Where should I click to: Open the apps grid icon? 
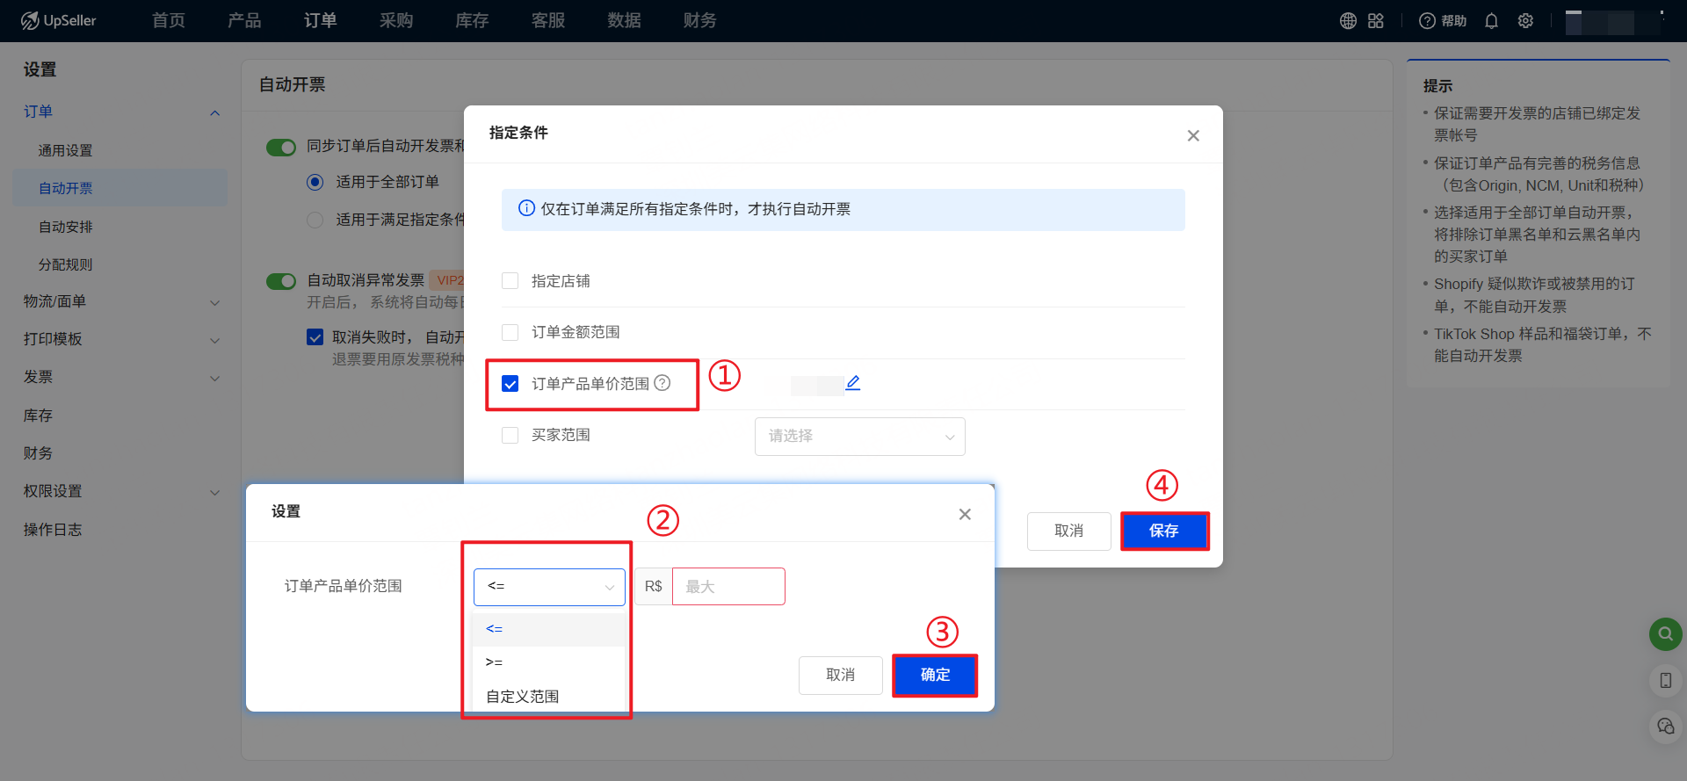(1376, 21)
